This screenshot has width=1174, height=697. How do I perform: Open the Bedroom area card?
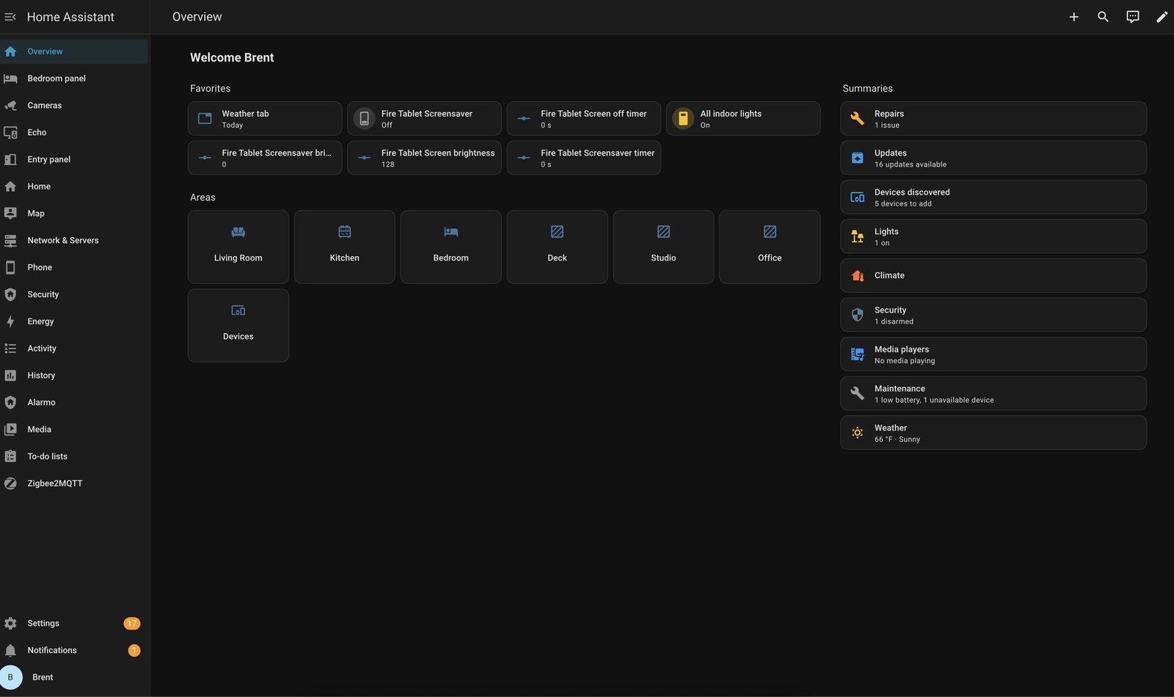451,247
